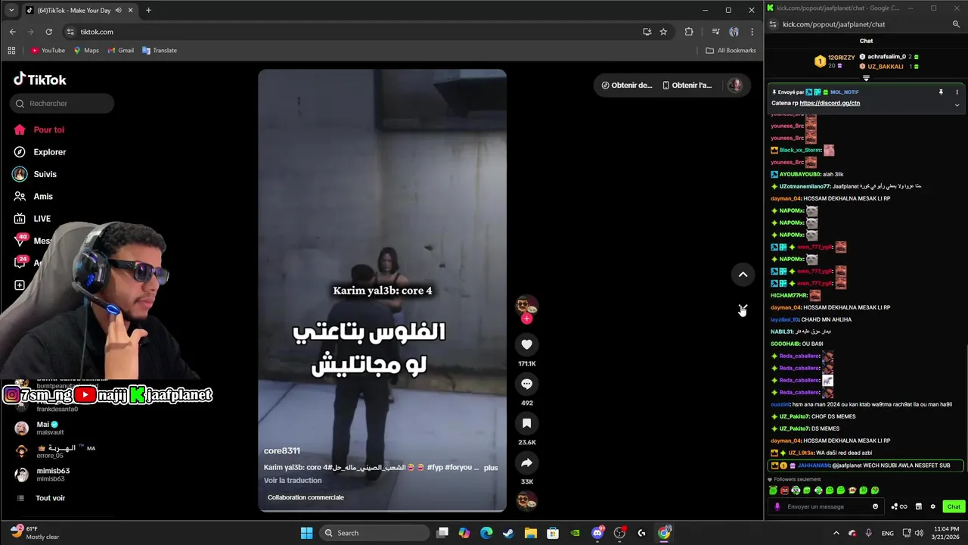Click the red angry emote in quick emotes

point(784,490)
